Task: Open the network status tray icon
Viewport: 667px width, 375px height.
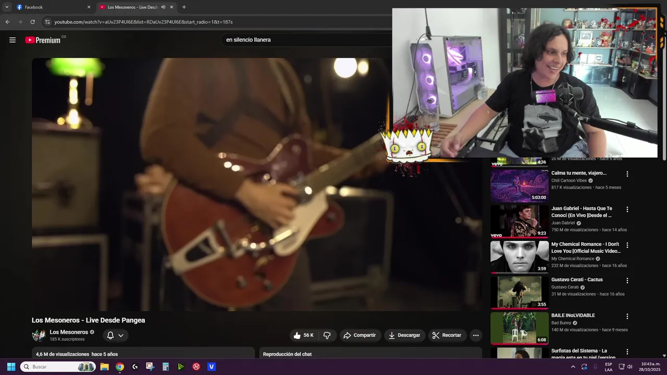Action: pyautogui.click(x=622, y=367)
